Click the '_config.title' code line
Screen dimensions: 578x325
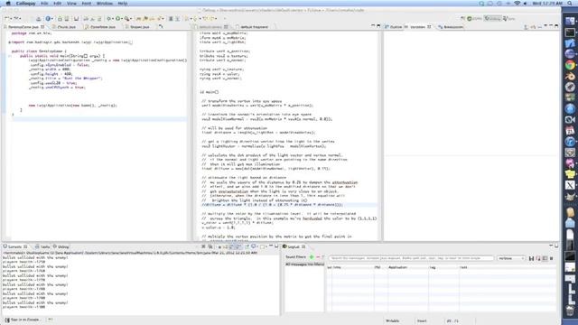(66, 79)
